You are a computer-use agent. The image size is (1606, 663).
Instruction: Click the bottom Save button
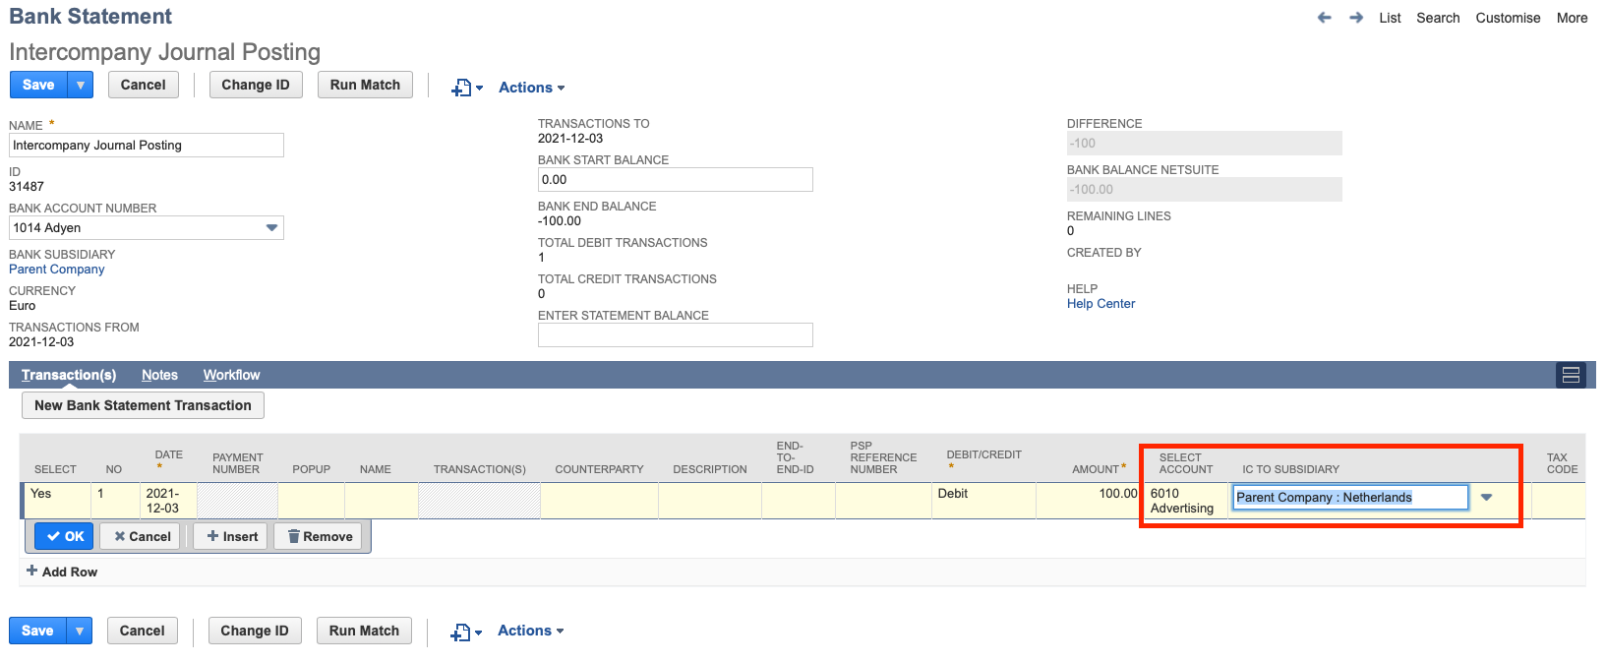(x=37, y=631)
